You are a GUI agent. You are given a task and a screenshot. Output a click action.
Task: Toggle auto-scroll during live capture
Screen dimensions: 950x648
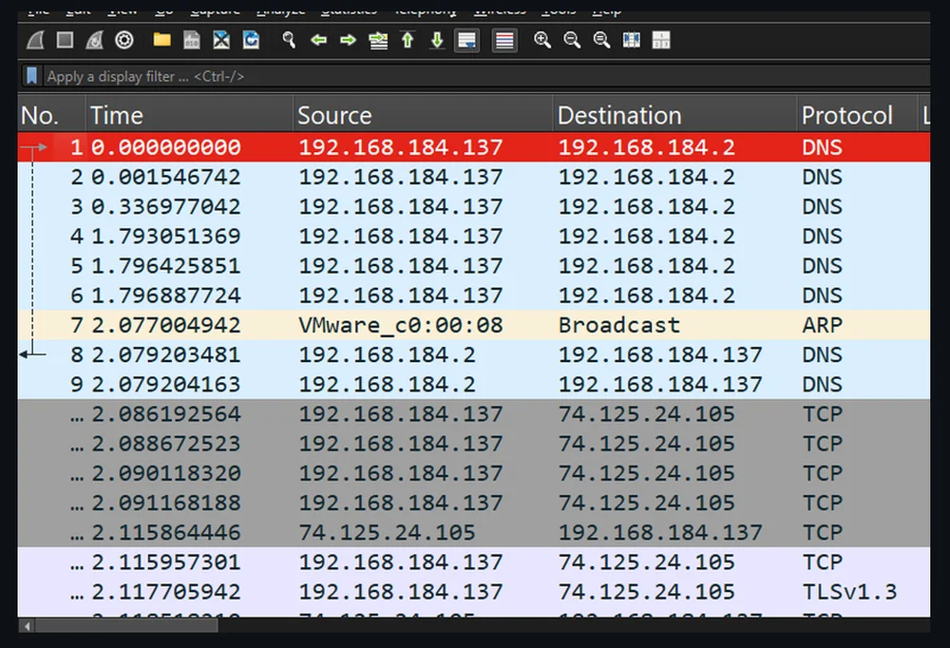point(467,41)
